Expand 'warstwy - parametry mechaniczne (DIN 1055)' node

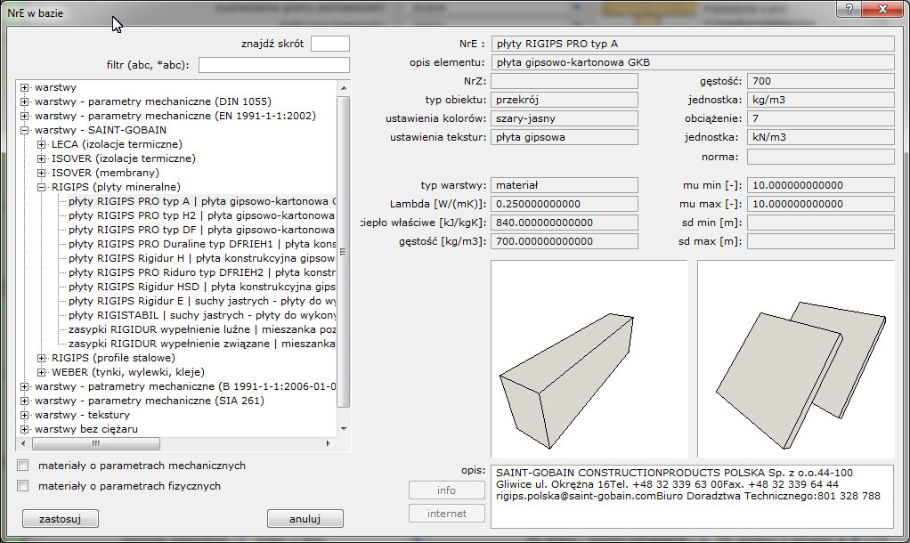pos(24,101)
